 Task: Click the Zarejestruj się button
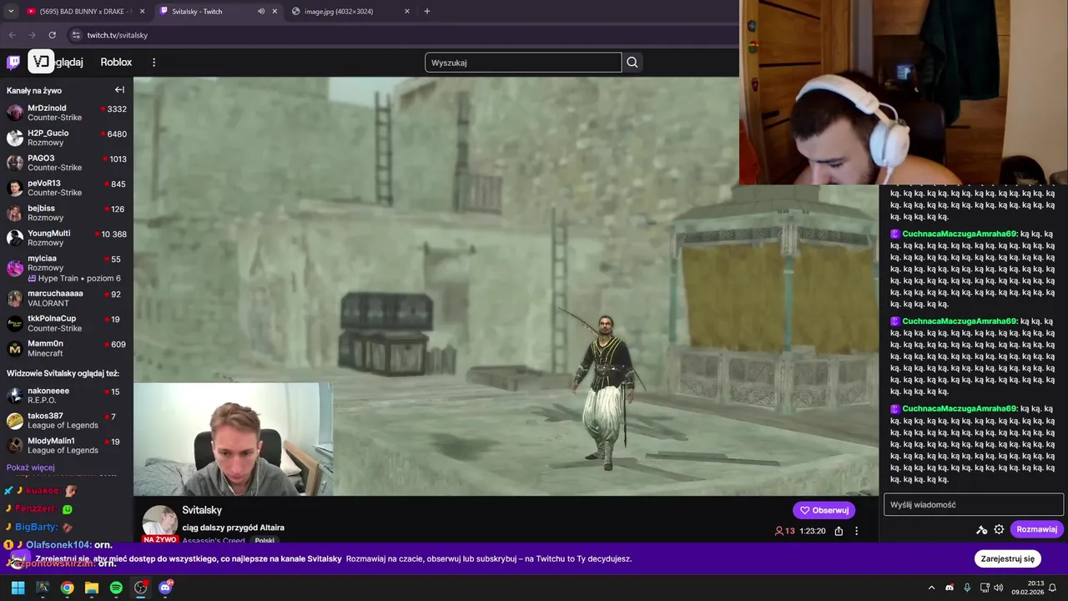point(1007,558)
